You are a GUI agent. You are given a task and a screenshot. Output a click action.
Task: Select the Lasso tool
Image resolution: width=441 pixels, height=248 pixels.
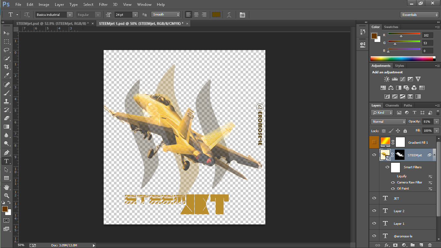6,50
